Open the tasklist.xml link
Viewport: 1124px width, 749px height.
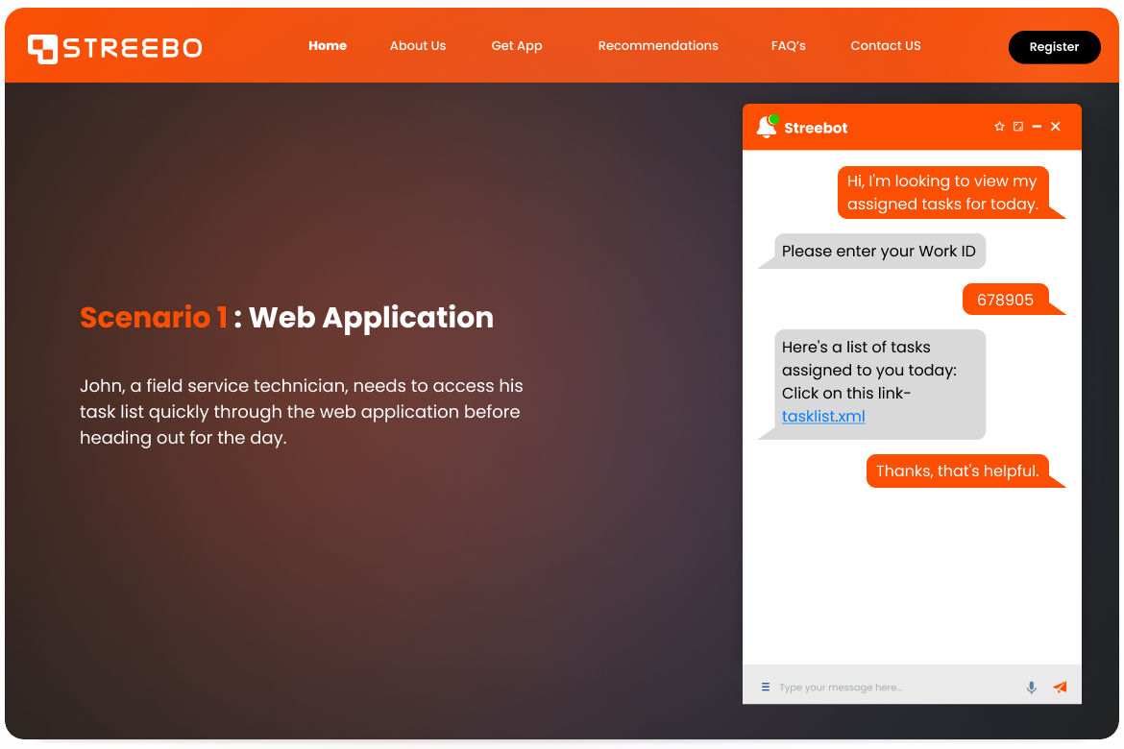coord(823,417)
